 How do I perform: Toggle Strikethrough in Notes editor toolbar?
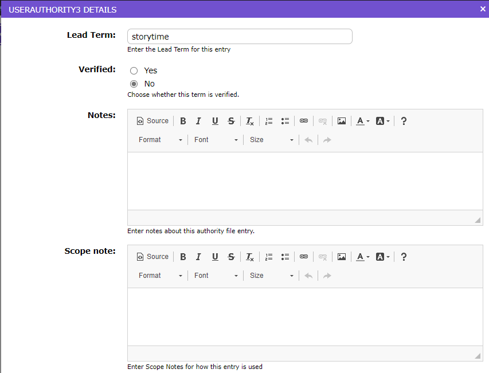pos(231,121)
